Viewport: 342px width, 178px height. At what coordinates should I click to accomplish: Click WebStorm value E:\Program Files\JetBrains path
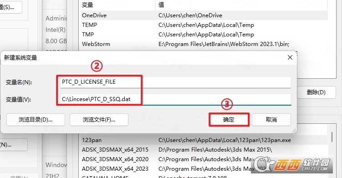click(224, 44)
